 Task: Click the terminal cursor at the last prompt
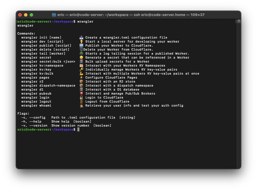coord(78,130)
